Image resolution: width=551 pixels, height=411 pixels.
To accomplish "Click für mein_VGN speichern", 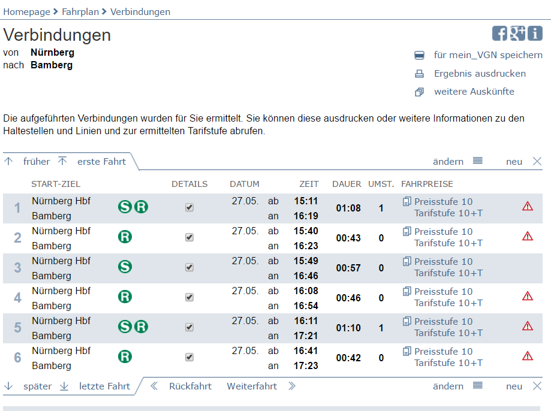I will pyautogui.click(x=487, y=55).
